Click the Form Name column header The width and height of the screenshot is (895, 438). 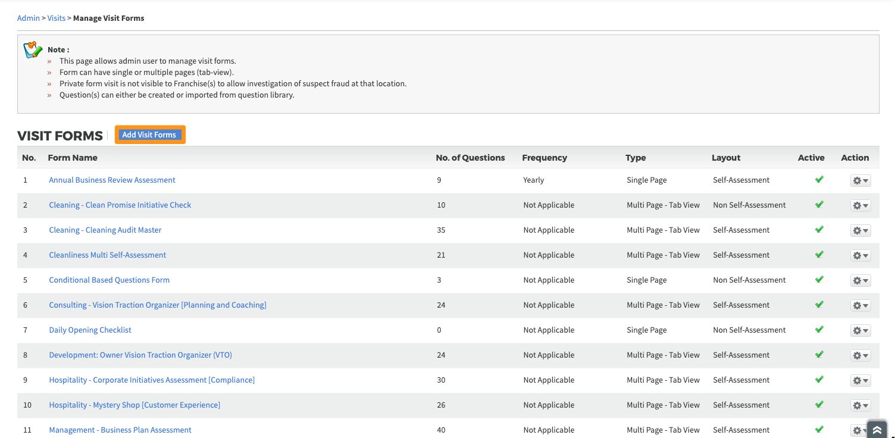pos(73,158)
